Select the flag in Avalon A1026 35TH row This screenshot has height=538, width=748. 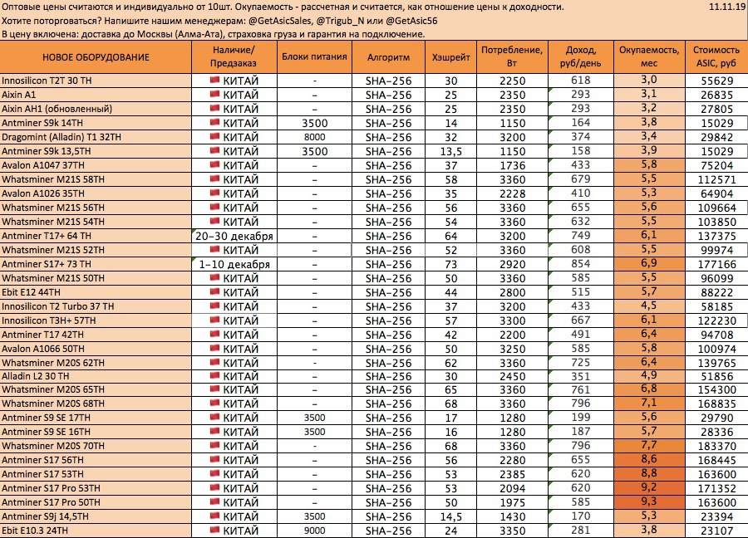[x=214, y=193]
